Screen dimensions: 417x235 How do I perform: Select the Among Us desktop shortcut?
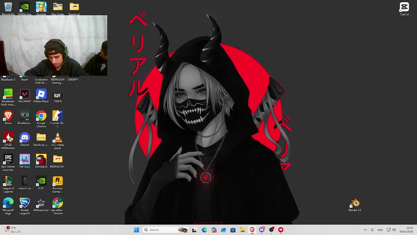[x=41, y=161]
